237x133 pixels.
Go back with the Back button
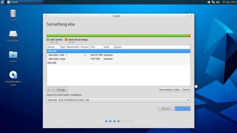(x=166, y=108)
